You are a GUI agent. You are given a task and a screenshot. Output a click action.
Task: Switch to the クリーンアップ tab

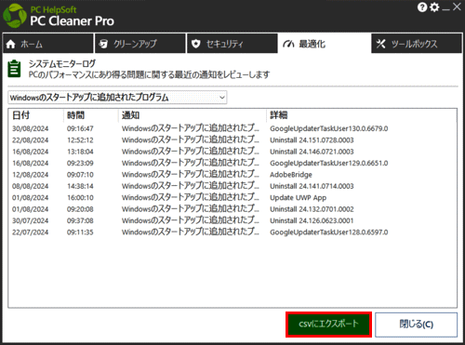[140, 44]
